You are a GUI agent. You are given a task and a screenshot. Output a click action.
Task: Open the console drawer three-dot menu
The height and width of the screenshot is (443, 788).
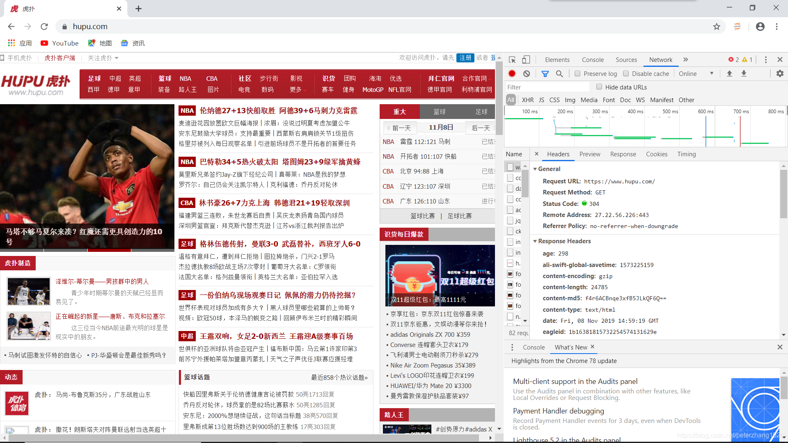tap(512, 347)
